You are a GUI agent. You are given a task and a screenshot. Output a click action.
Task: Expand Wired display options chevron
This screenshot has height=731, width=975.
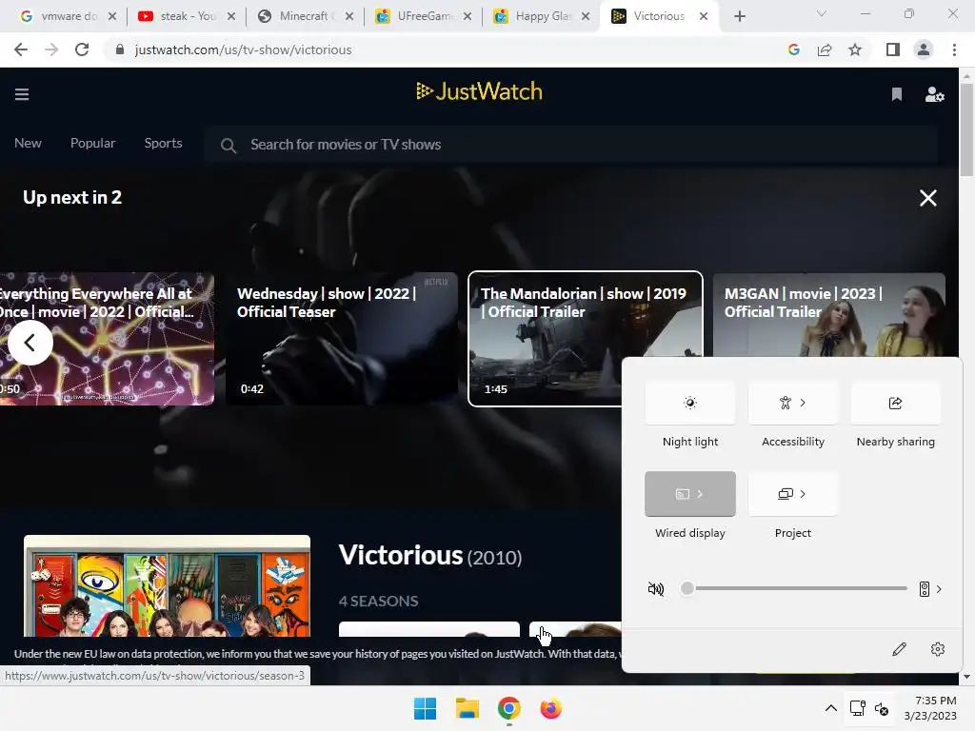point(700,494)
